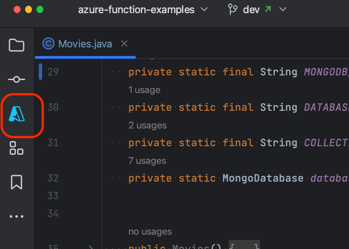349x249 pixels.
Task: Open the Project folder tool window
Action: coord(17,45)
